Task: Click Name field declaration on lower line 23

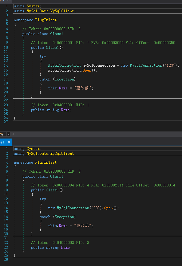Action: [x=65, y=248]
